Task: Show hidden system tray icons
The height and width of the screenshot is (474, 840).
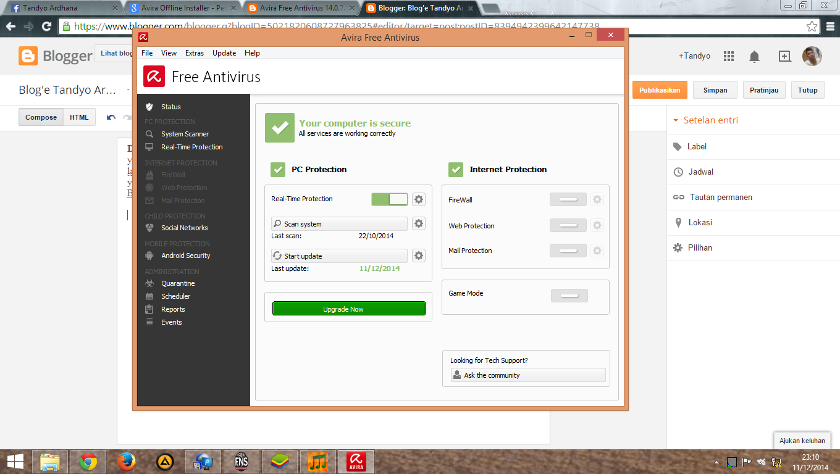Action: [716, 462]
